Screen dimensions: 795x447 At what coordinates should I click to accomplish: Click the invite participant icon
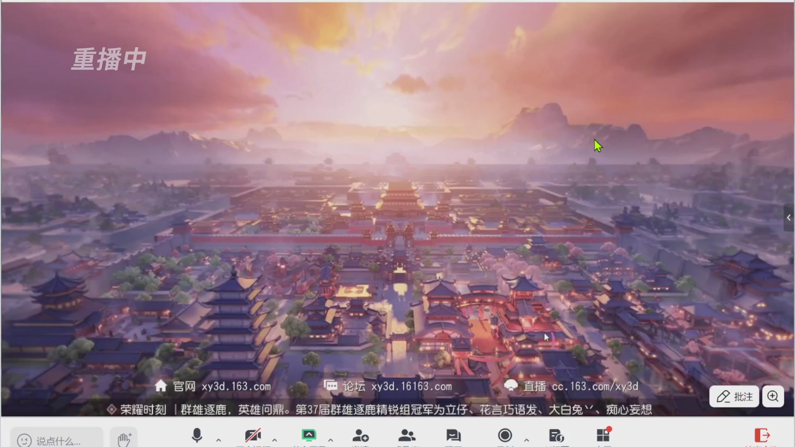[x=361, y=436]
